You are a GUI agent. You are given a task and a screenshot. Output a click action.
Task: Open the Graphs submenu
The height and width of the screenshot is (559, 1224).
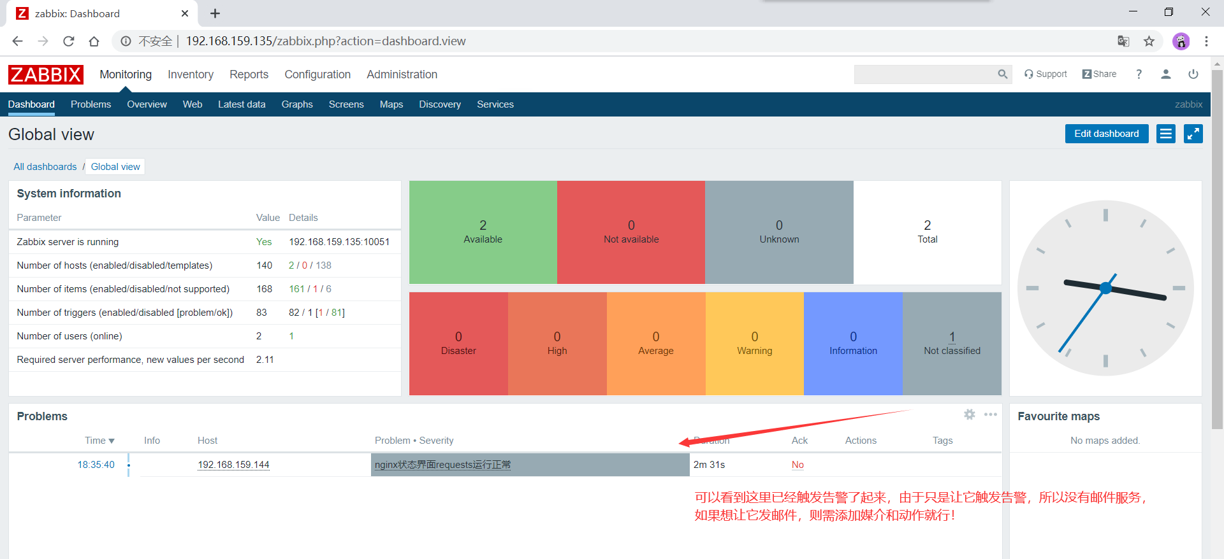tap(297, 104)
